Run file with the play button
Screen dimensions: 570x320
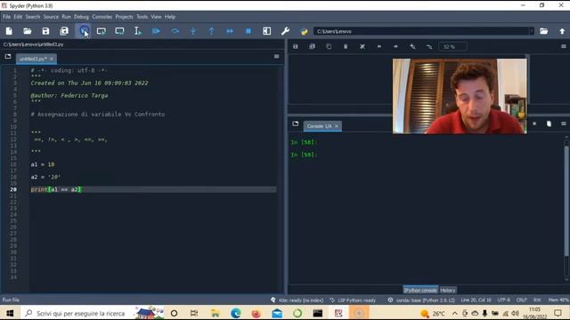tap(84, 31)
